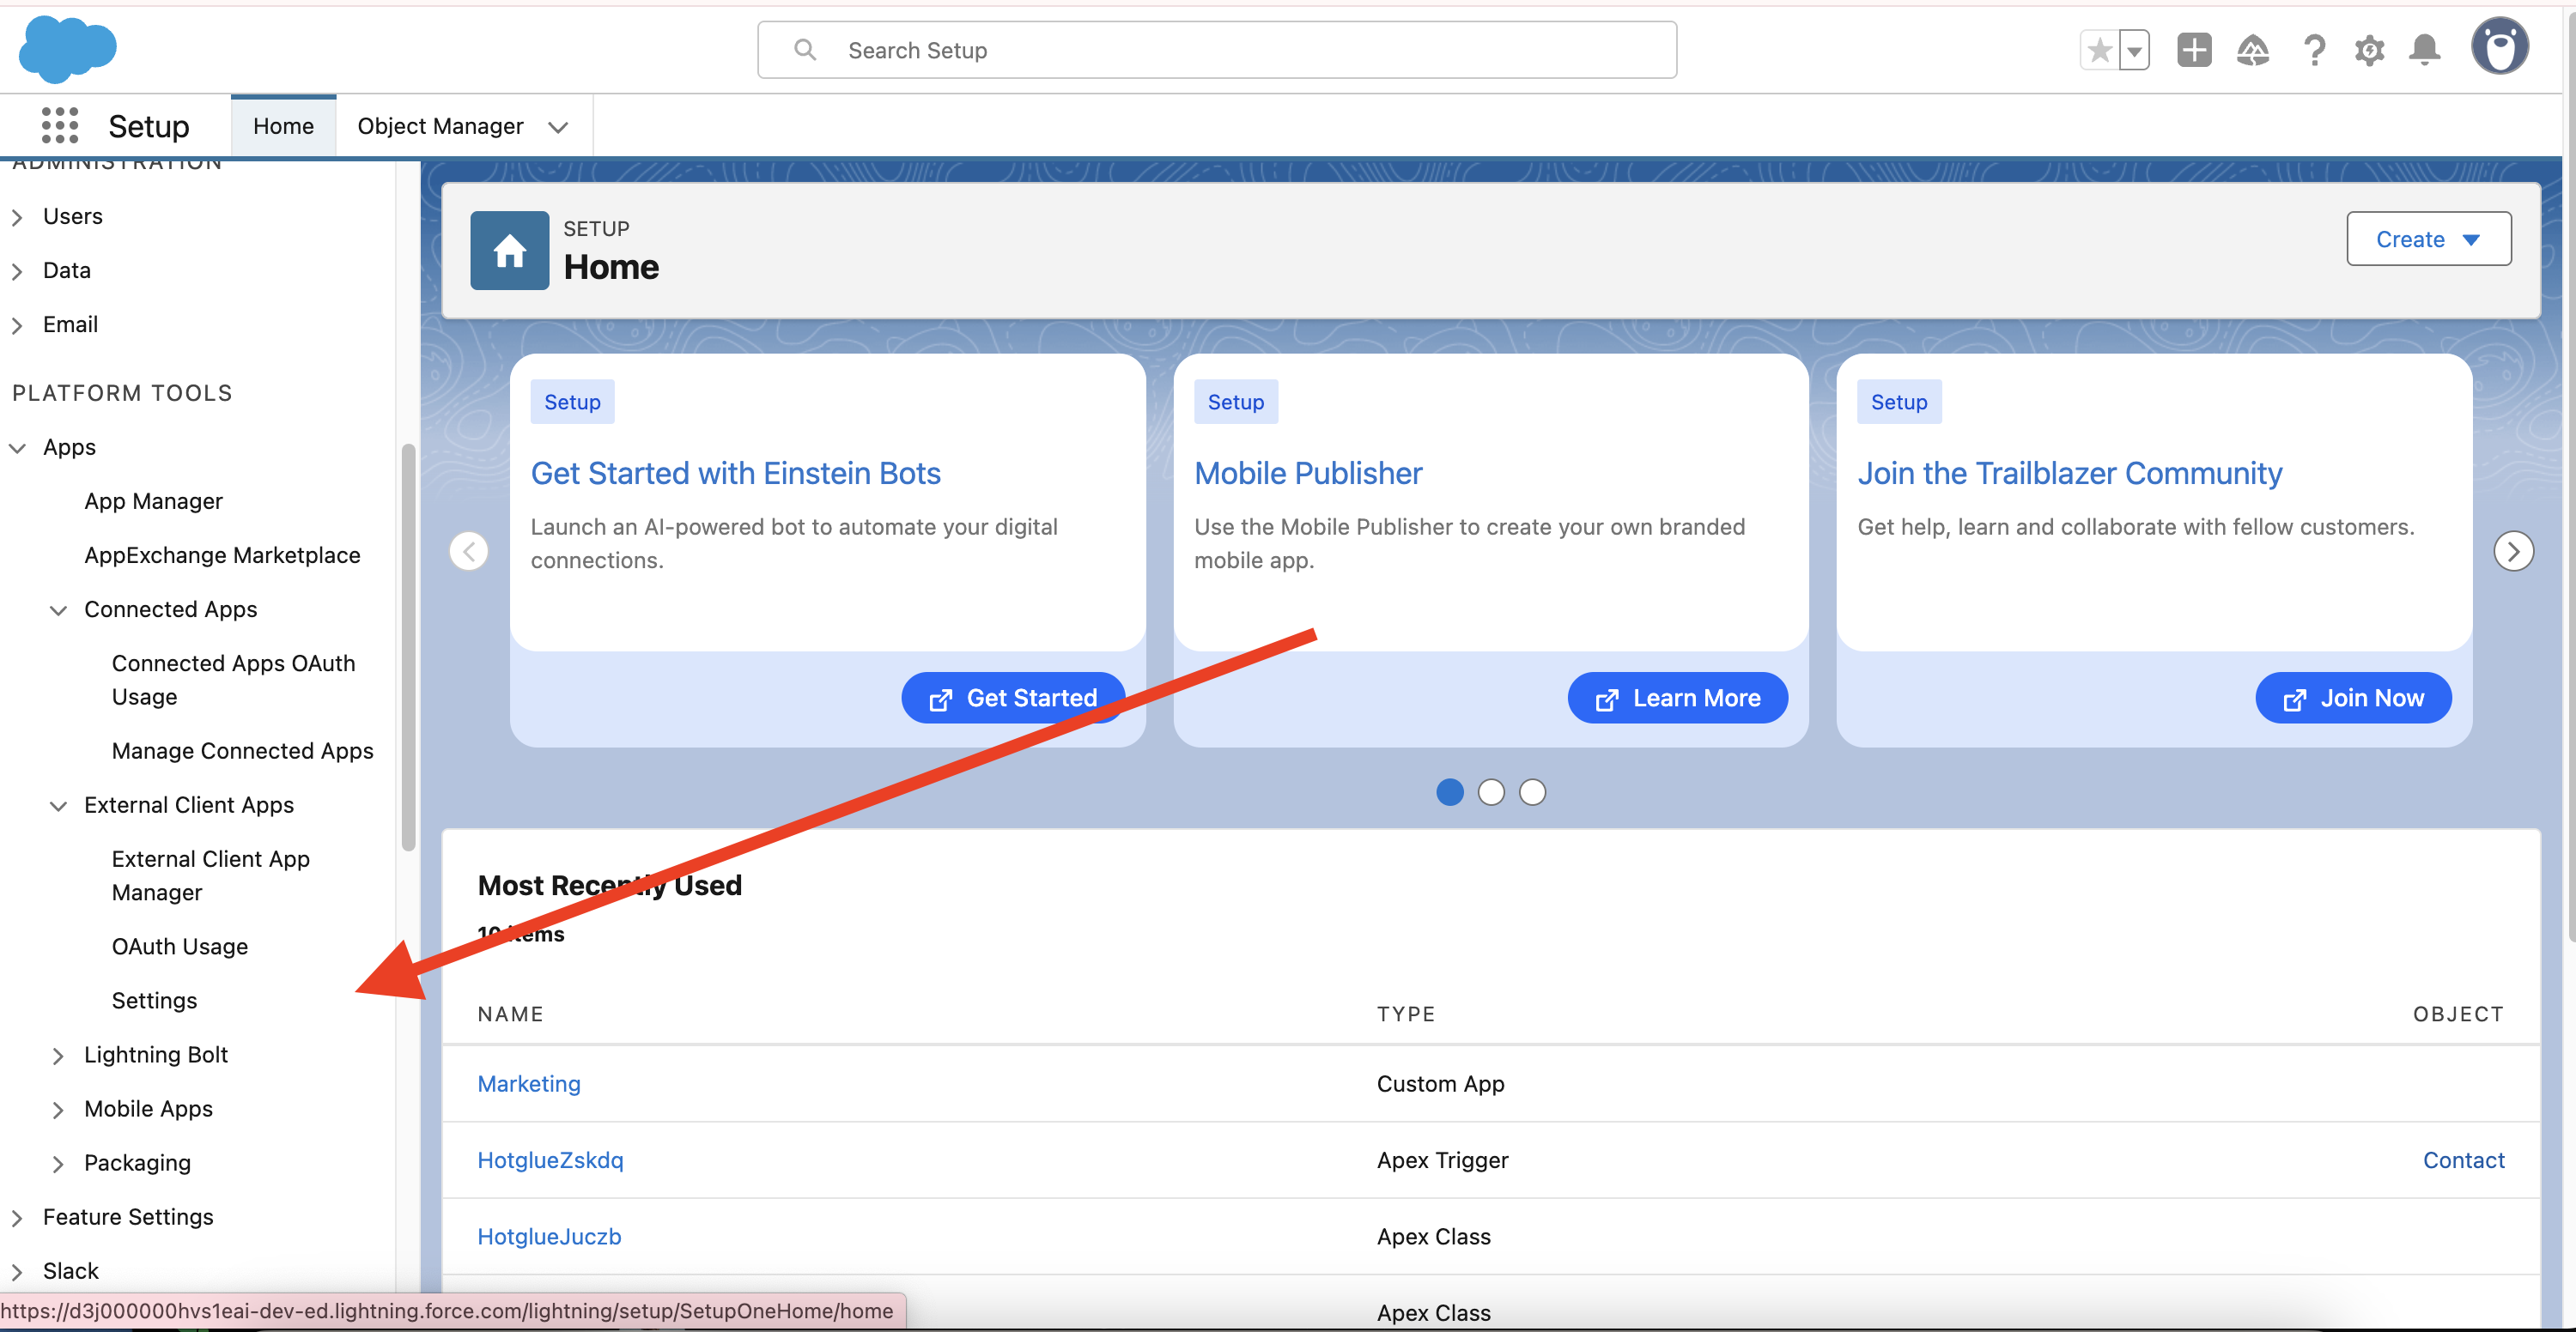This screenshot has height=1332, width=2576.
Task: Select the third carousel page dot
Action: click(x=1532, y=791)
